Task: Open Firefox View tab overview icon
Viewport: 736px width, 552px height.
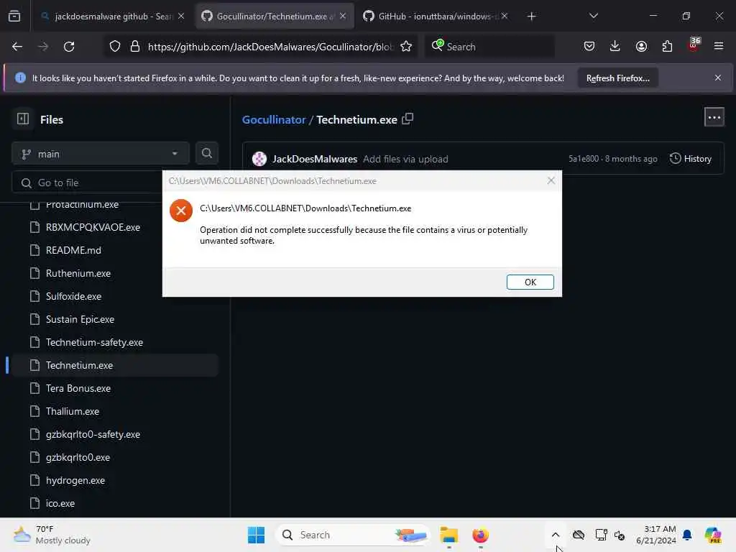Action: (x=14, y=17)
